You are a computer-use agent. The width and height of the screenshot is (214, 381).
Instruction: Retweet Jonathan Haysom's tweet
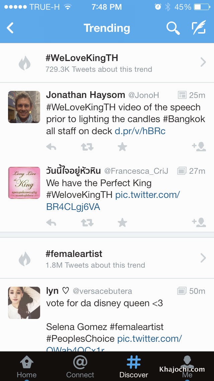click(x=87, y=147)
